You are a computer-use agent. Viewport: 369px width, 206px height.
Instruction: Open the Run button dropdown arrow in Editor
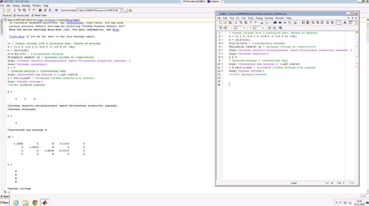tap(299, 23)
